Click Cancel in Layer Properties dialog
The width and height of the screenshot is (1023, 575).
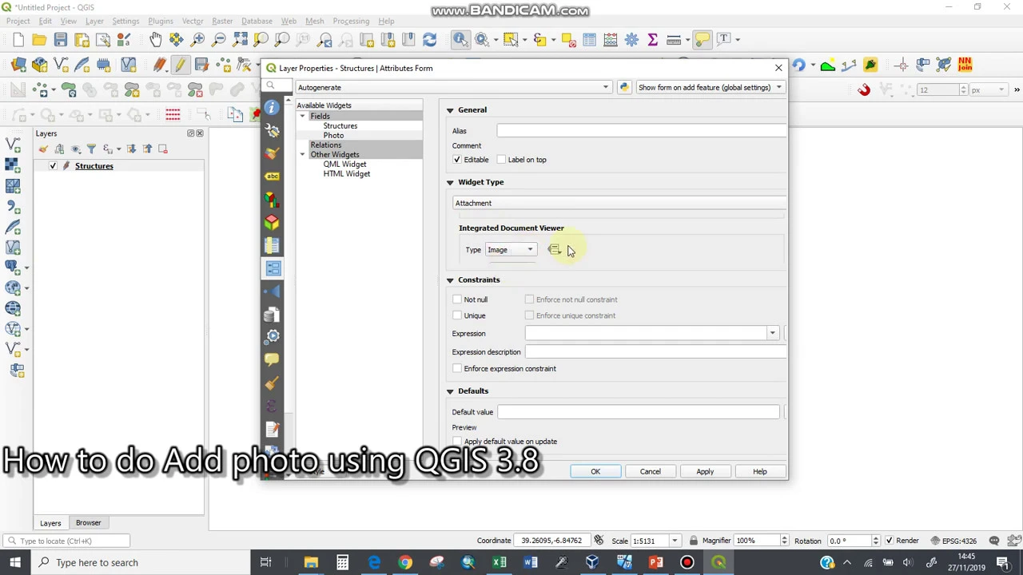650,471
